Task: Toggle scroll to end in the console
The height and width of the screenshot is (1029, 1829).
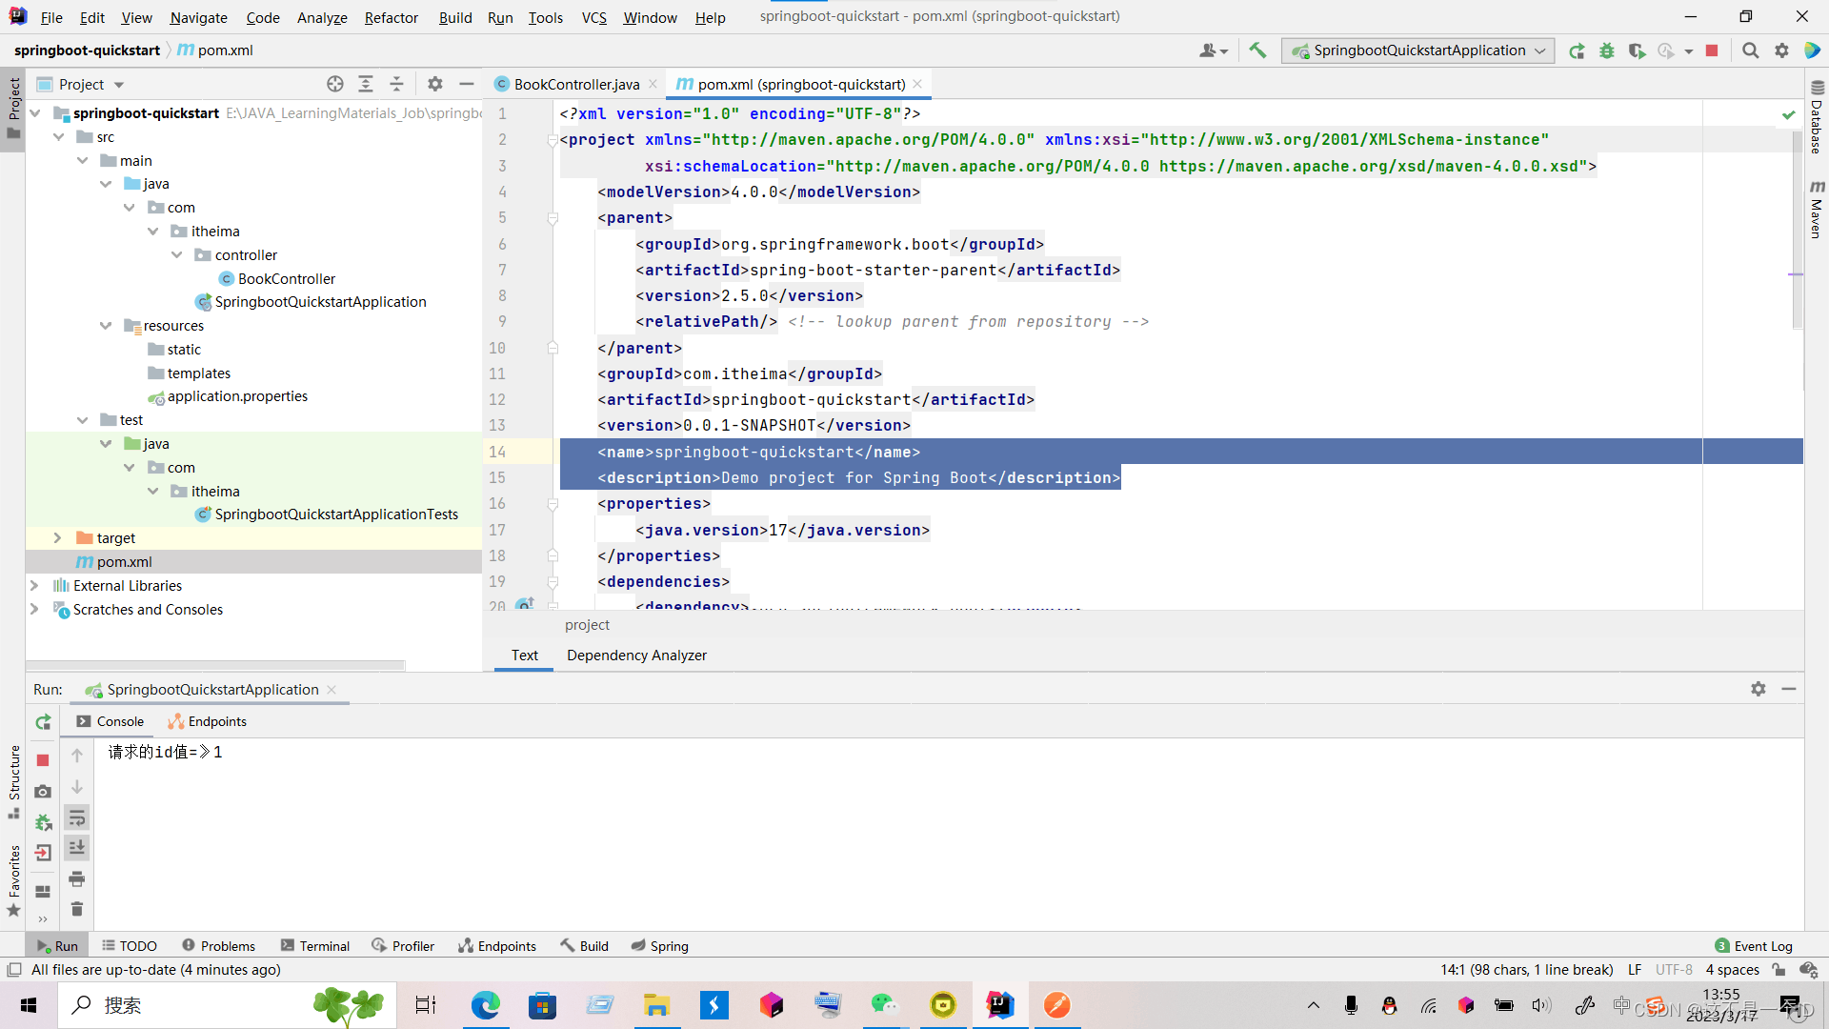Action: pos(77,847)
